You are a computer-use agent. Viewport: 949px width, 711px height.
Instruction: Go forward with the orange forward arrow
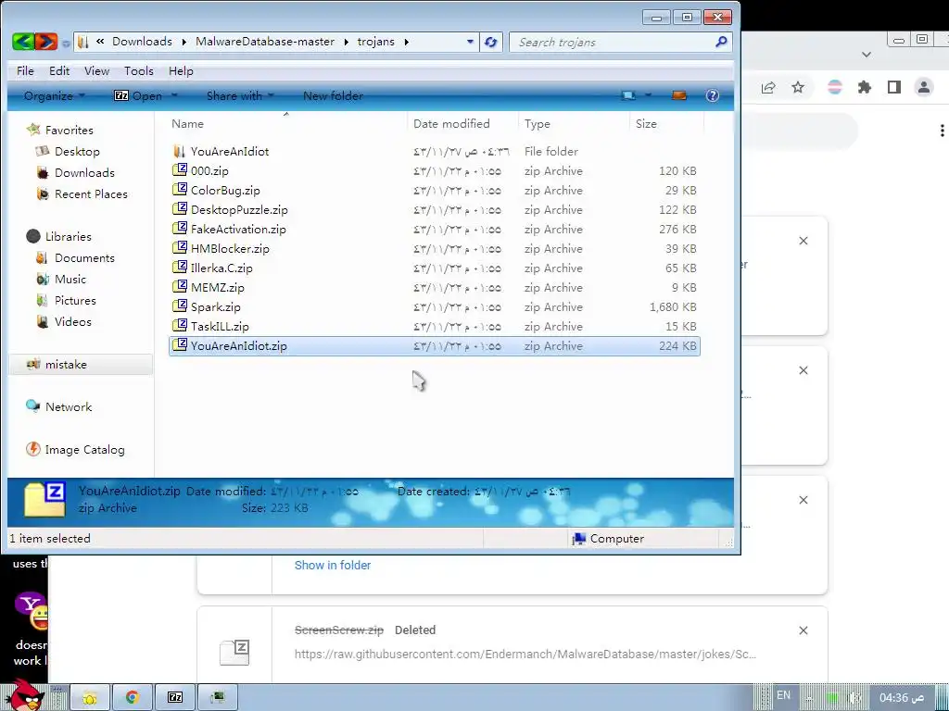click(x=46, y=42)
